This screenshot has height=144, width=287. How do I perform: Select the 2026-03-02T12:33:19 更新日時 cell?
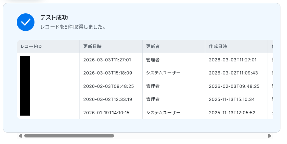[x=108, y=99]
